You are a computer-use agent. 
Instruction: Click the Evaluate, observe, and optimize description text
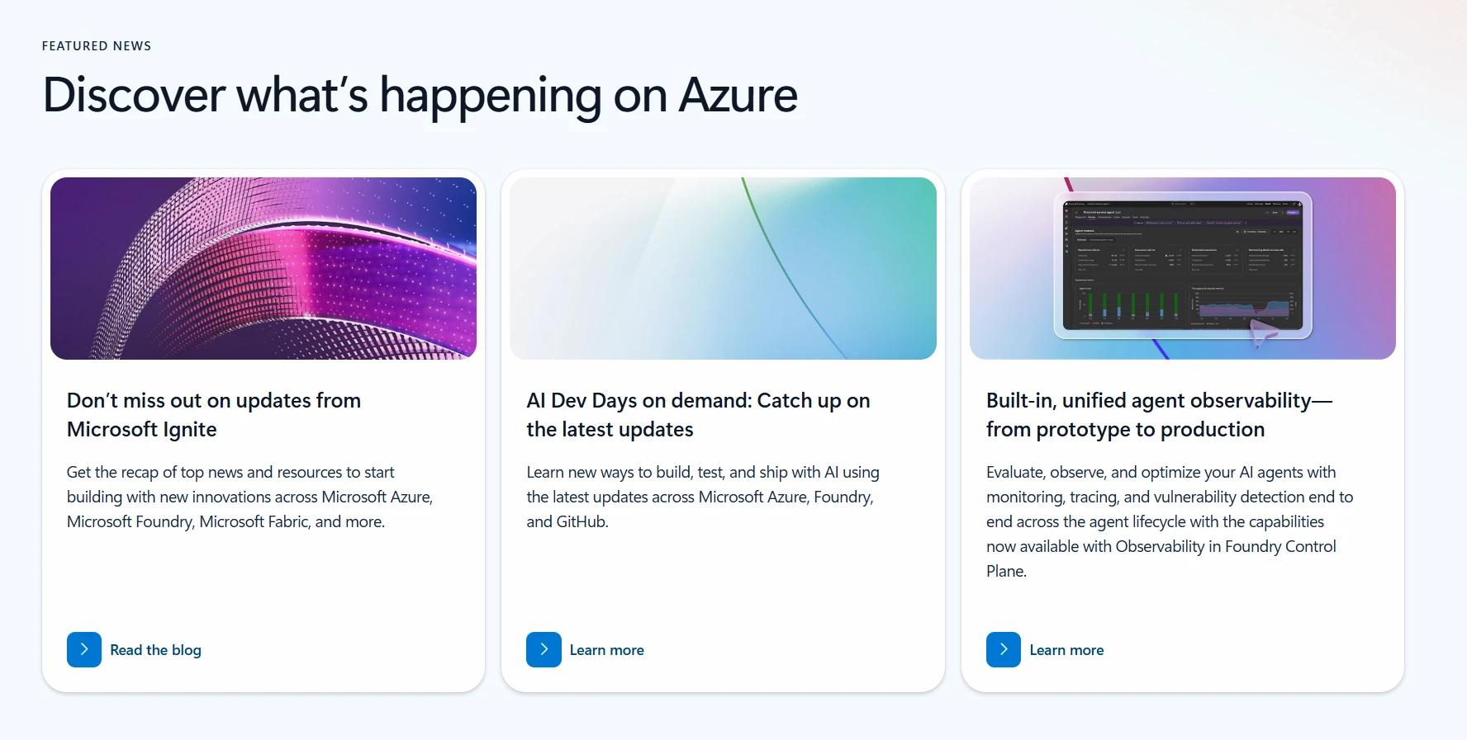(x=1170, y=521)
